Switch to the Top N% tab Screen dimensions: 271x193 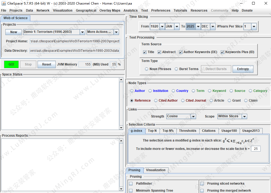(x=168, y=131)
